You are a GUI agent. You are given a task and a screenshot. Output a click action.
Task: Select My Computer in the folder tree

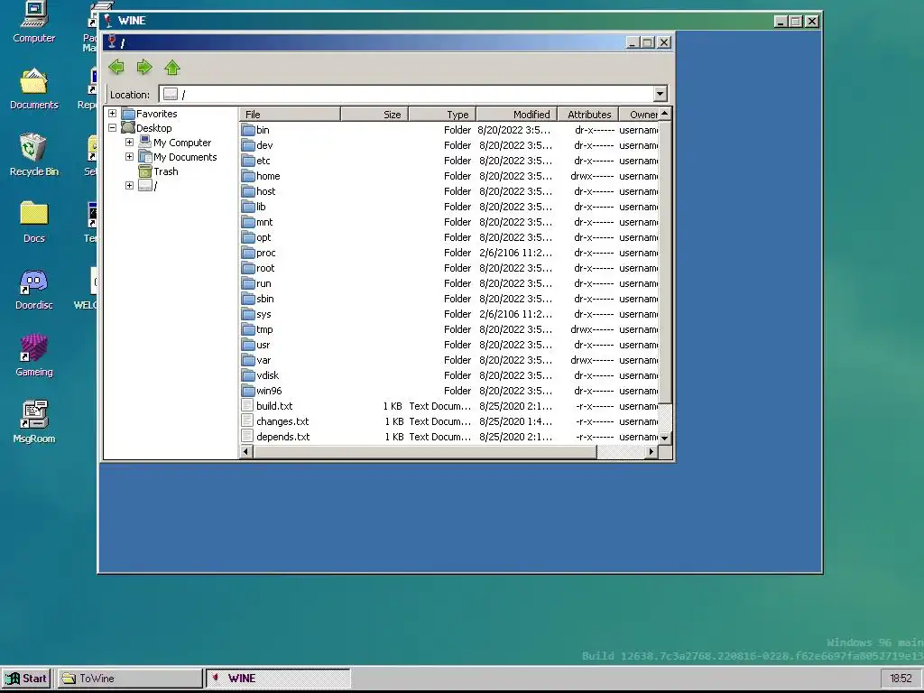(182, 143)
